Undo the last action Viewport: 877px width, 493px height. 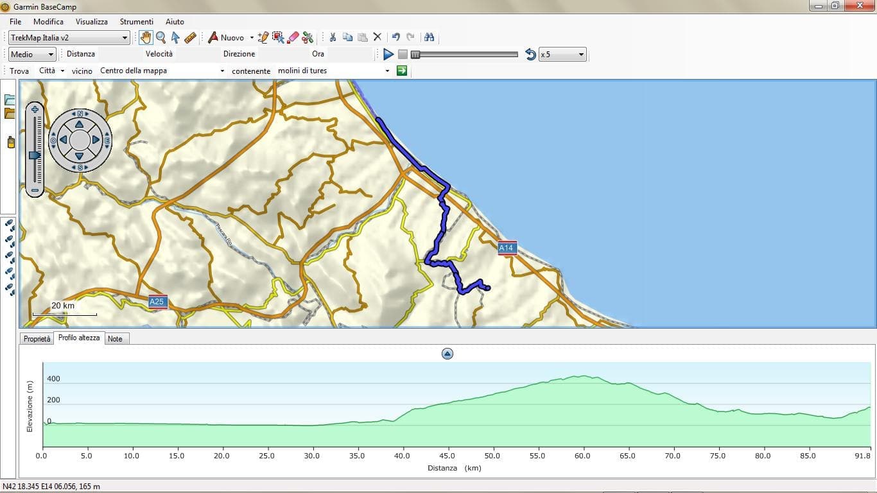coord(395,37)
